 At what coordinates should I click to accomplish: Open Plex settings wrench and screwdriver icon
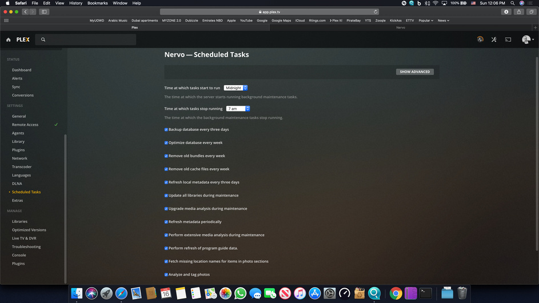point(494,39)
